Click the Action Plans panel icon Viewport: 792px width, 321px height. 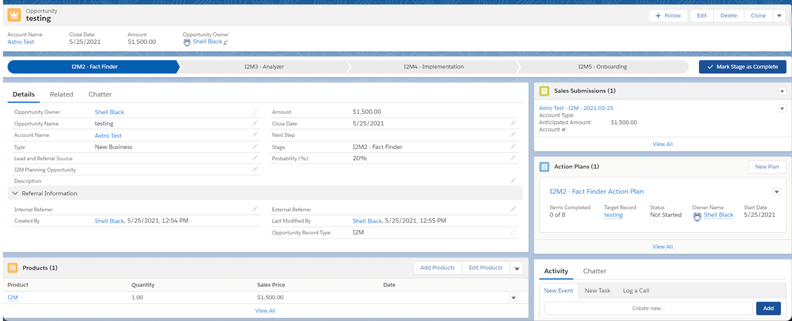[544, 167]
